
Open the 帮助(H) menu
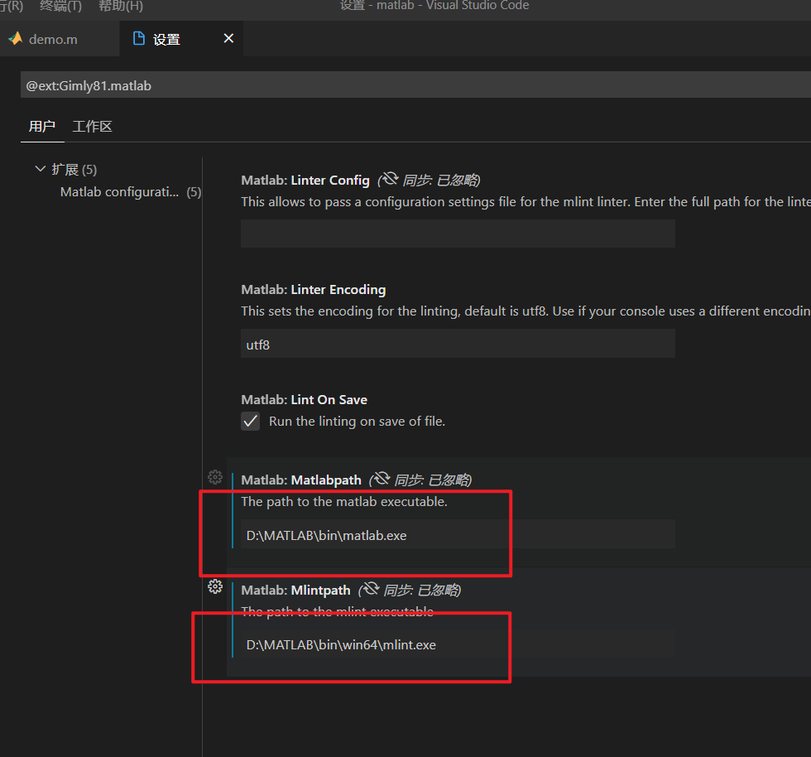121,6
